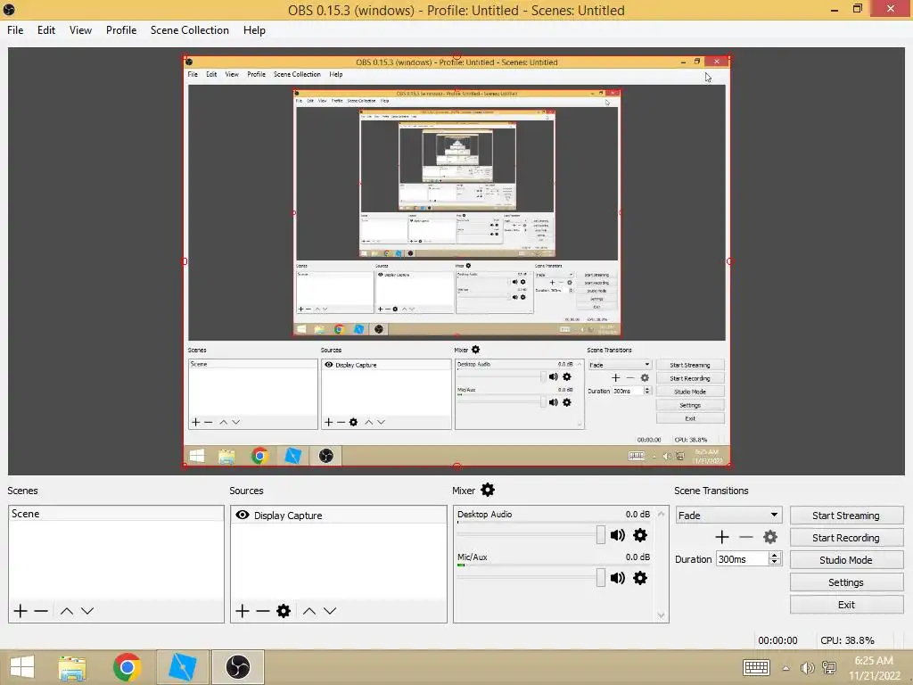Screen dimensions: 913x685
Task: Move source up in Sources list
Action: click(x=309, y=610)
